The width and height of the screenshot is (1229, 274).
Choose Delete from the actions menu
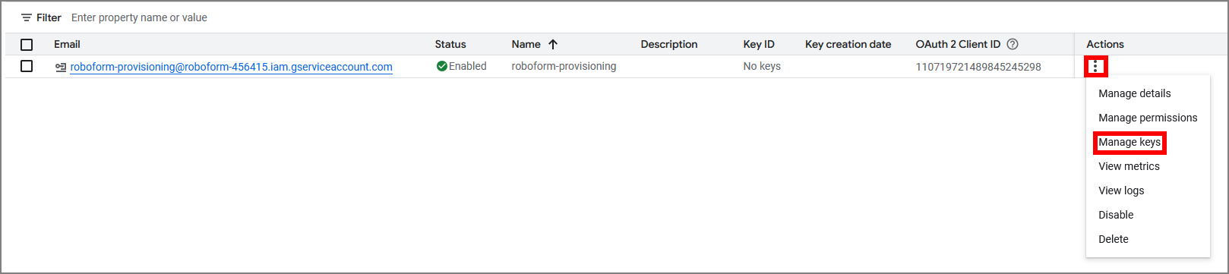[x=1114, y=239]
